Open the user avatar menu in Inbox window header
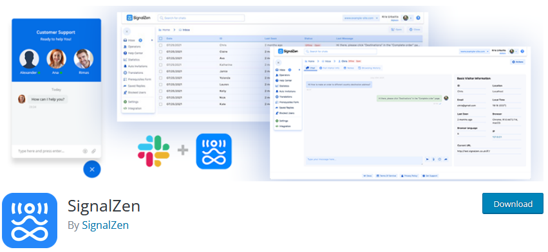 coord(408,18)
